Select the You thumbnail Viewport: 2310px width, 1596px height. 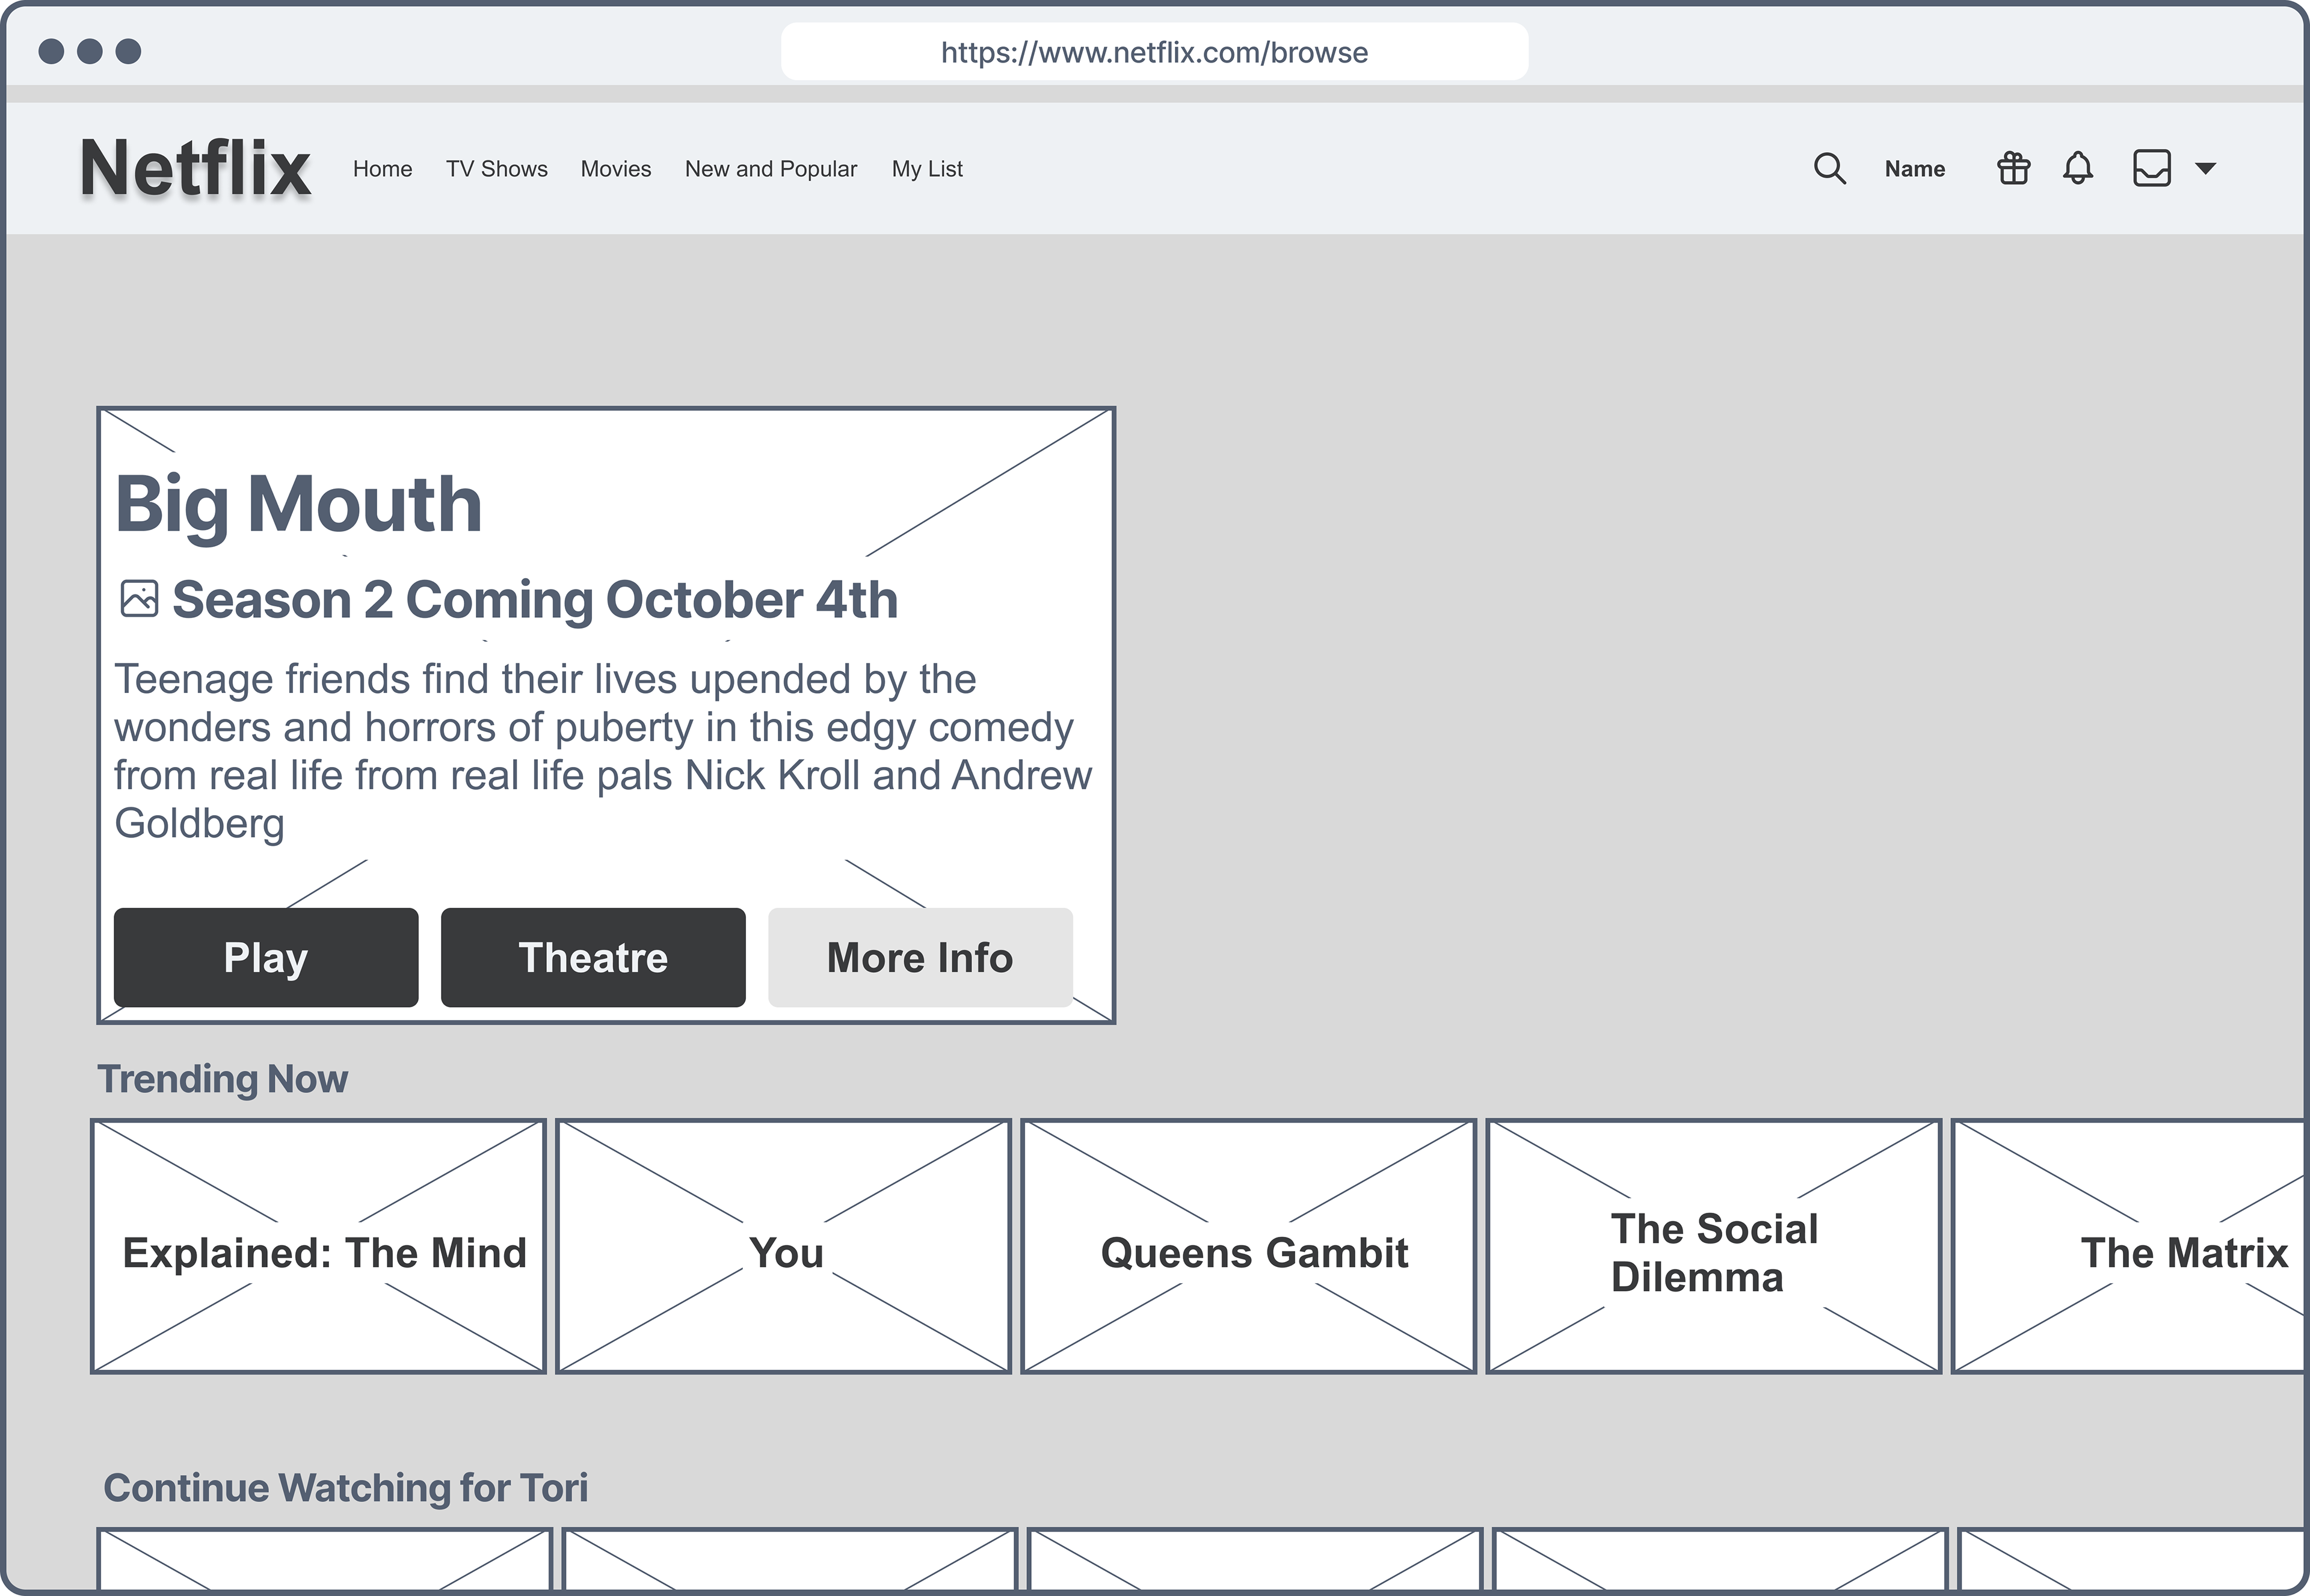pyautogui.click(x=784, y=1246)
